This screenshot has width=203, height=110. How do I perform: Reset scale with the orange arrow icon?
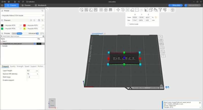pos(156,17)
